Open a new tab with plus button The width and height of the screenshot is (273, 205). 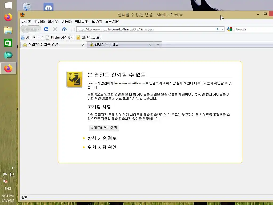158,45
